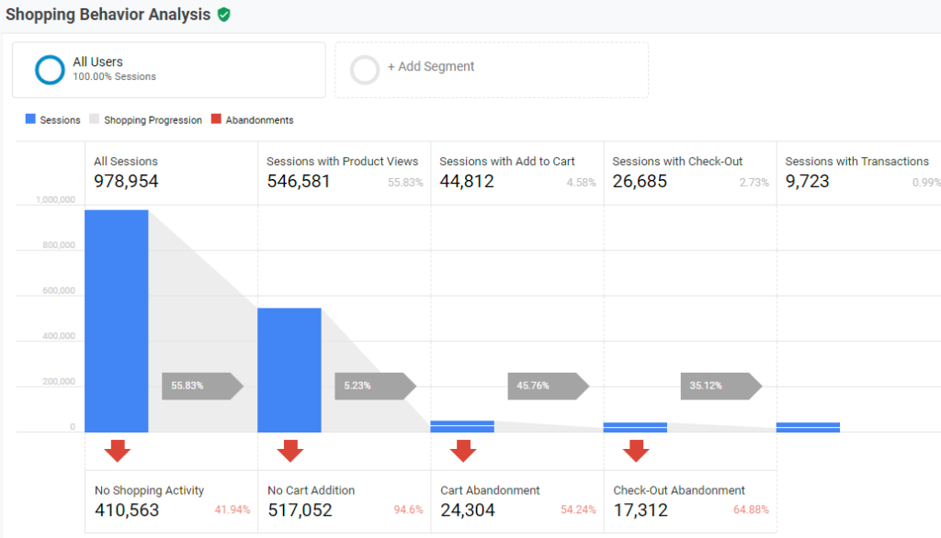Viewport: 941px width, 538px height.
Task: Click the Abandonments legend label
Action: pyautogui.click(x=259, y=120)
